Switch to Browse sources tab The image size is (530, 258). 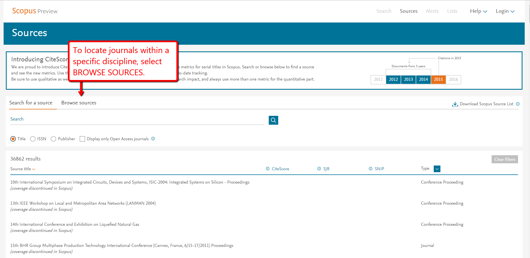pyautogui.click(x=79, y=103)
